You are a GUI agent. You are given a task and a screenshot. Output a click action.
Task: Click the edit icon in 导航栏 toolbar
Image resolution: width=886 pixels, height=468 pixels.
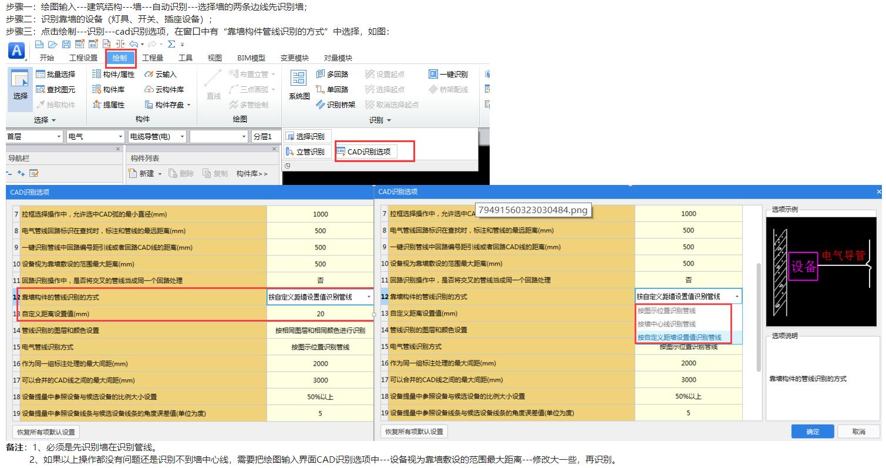pos(33,173)
